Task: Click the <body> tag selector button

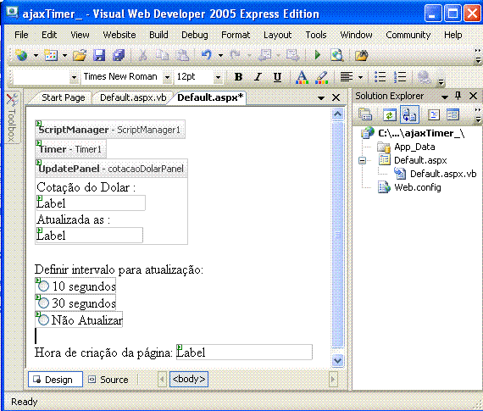Action: (189, 379)
